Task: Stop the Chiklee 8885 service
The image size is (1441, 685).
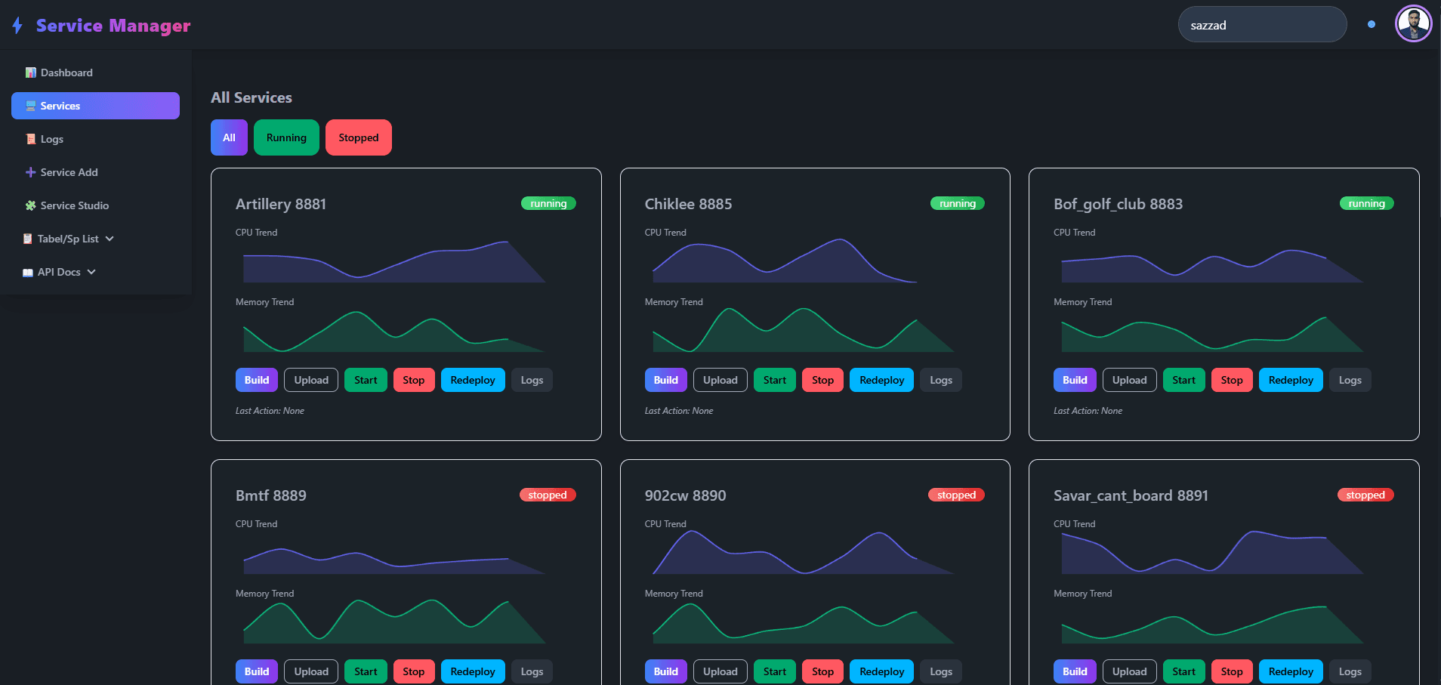Action: click(x=823, y=380)
